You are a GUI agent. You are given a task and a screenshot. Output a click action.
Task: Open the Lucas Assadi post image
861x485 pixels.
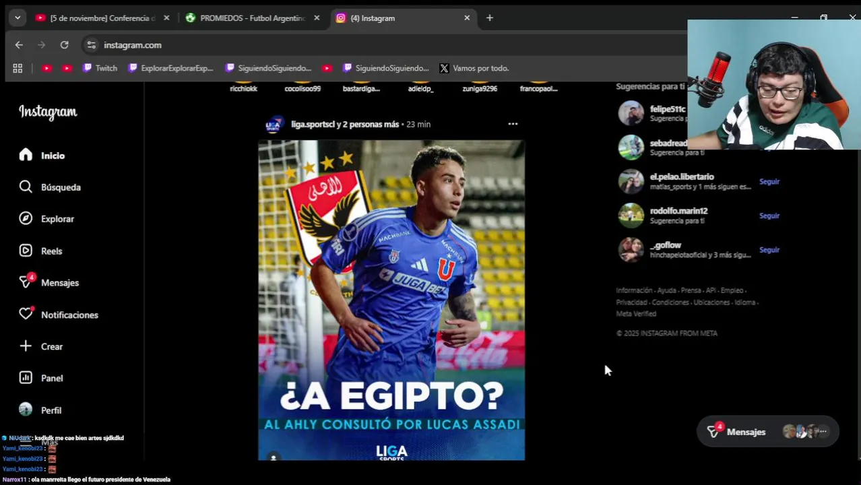[391, 300]
